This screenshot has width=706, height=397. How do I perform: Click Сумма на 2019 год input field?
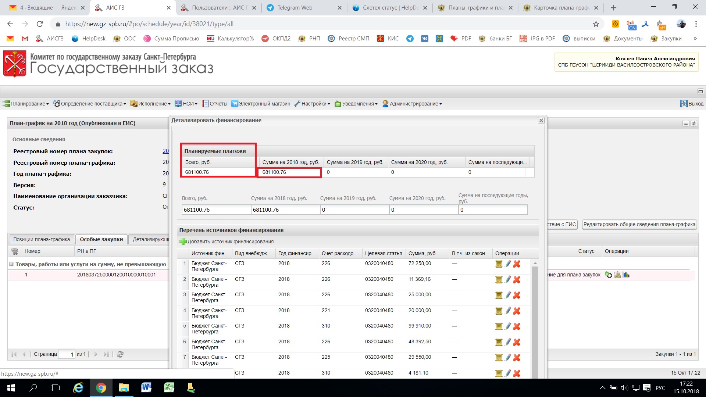coord(354,210)
